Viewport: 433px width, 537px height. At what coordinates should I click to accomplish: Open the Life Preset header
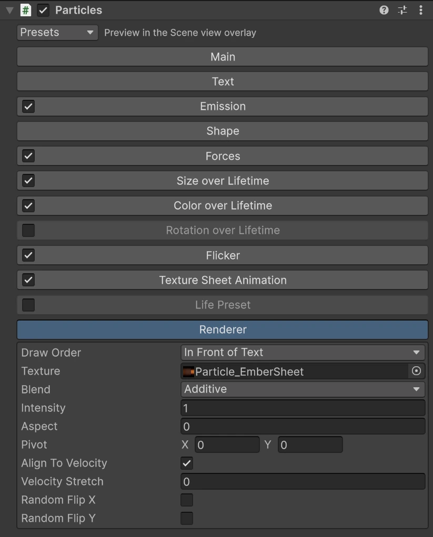(223, 305)
